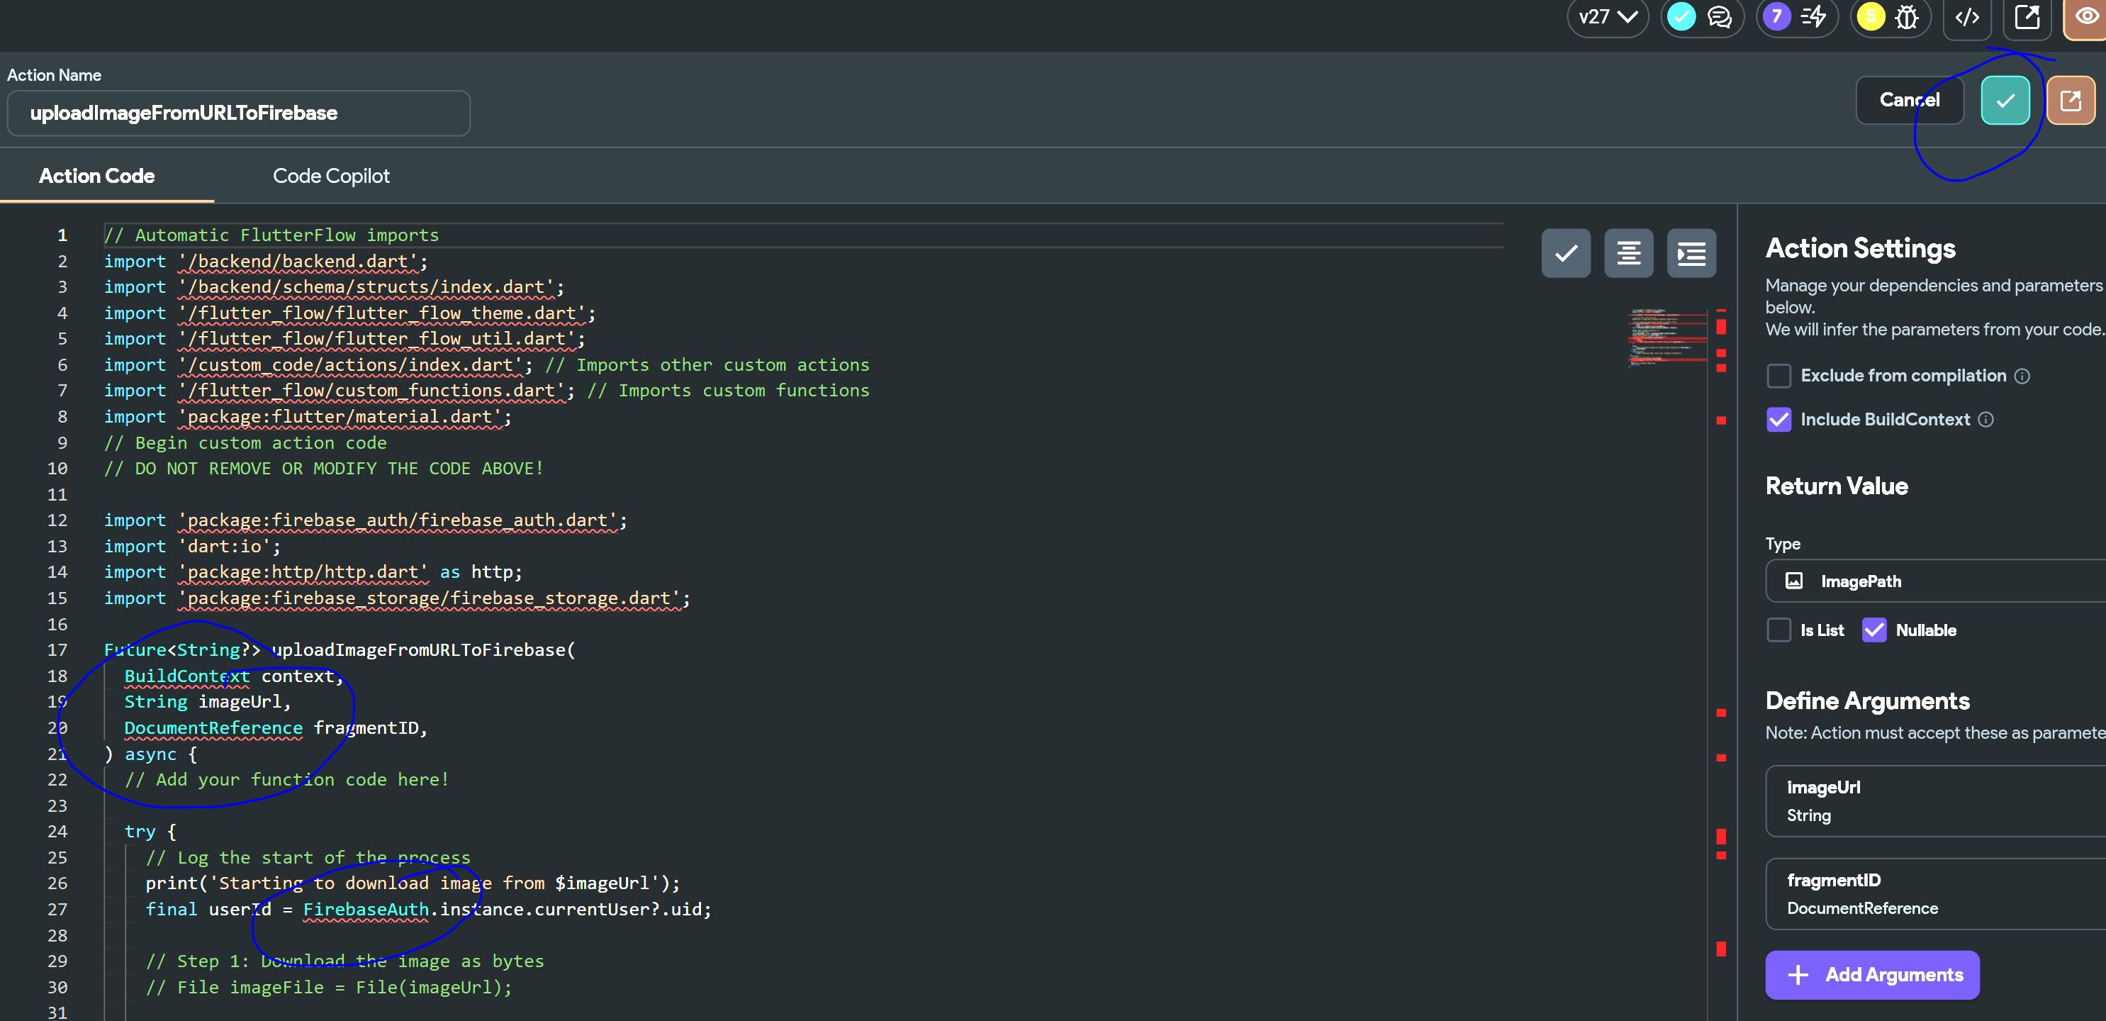Open the code editor in expanded window
This screenshot has width=2106, height=1021.
pyautogui.click(x=2070, y=101)
